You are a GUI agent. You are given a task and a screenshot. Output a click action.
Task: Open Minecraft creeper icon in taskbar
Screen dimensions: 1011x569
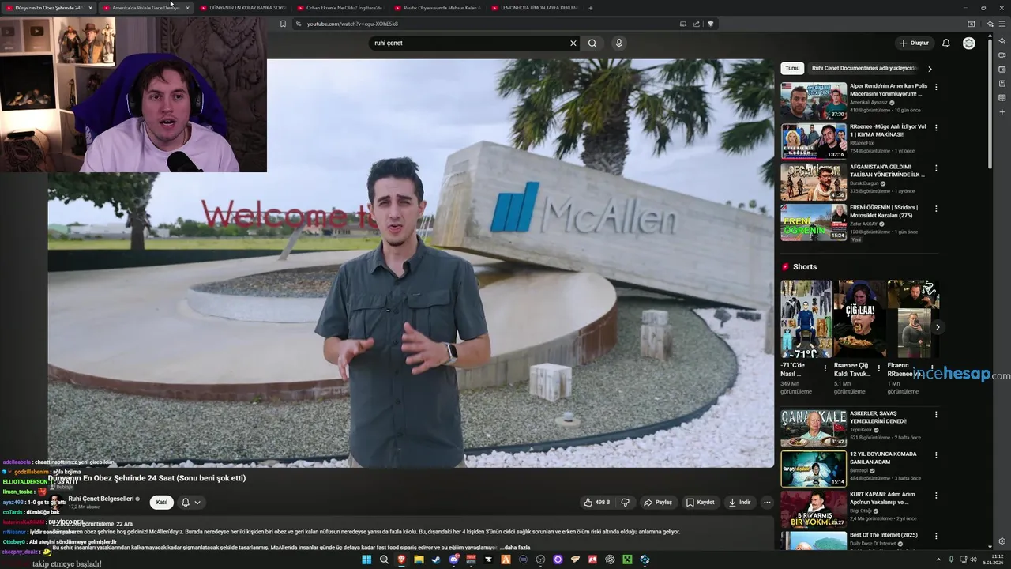coord(627,560)
